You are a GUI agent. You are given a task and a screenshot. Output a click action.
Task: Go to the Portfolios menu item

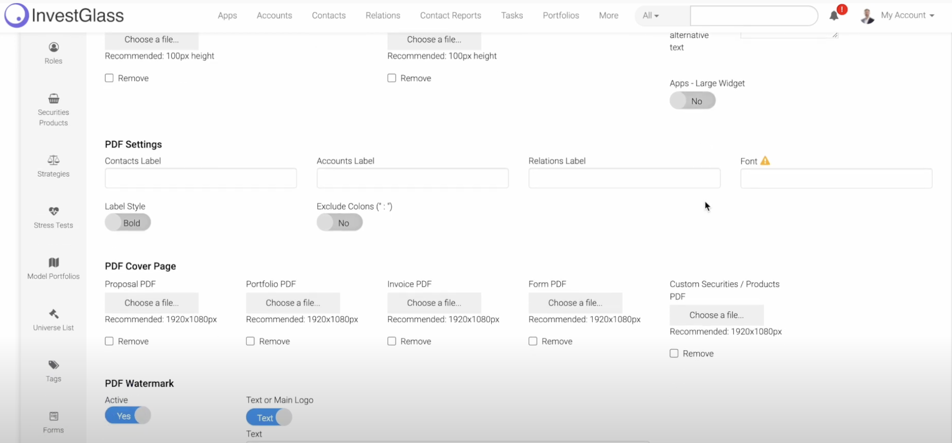click(560, 16)
